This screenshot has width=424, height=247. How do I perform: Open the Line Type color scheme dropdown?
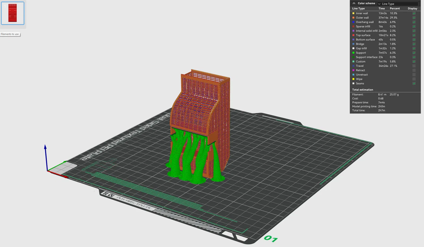click(397, 4)
